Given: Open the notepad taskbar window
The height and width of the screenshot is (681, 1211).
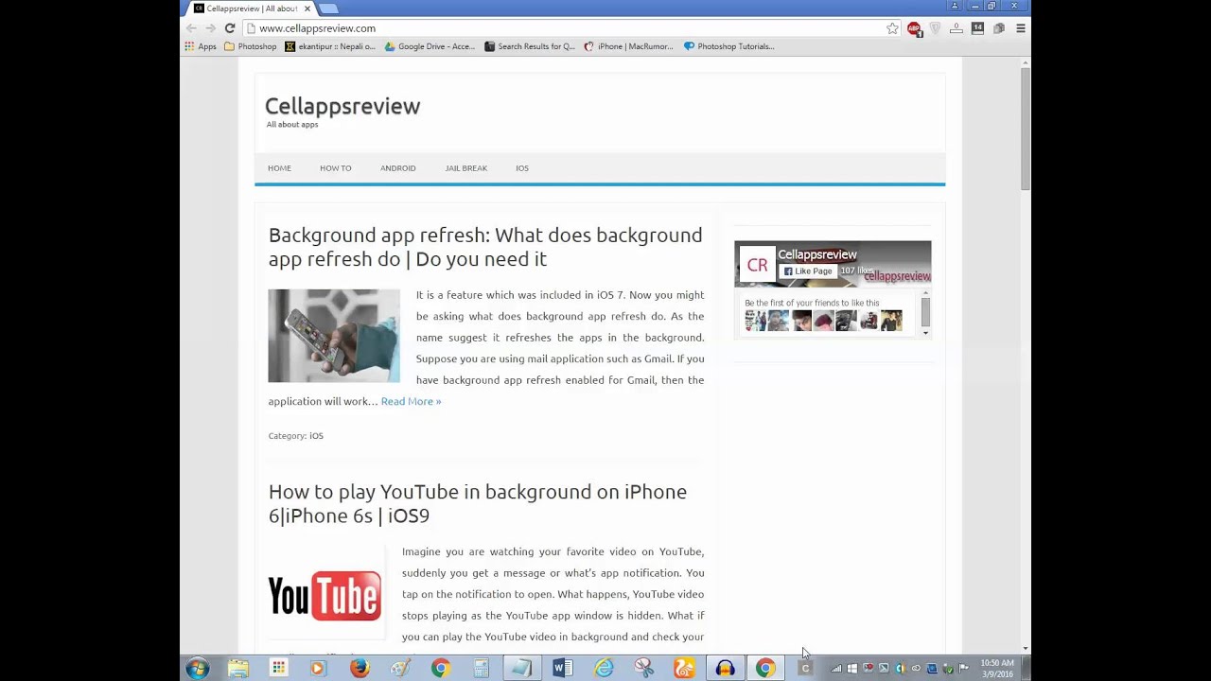Looking at the screenshot, I should coord(521,669).
